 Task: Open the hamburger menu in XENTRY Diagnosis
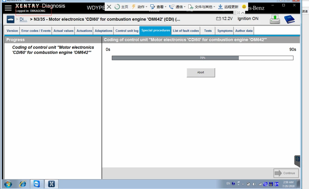coord(8,8)
